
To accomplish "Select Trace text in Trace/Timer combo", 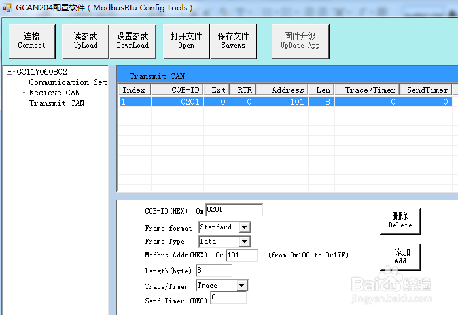I will (x=207, y=285).
